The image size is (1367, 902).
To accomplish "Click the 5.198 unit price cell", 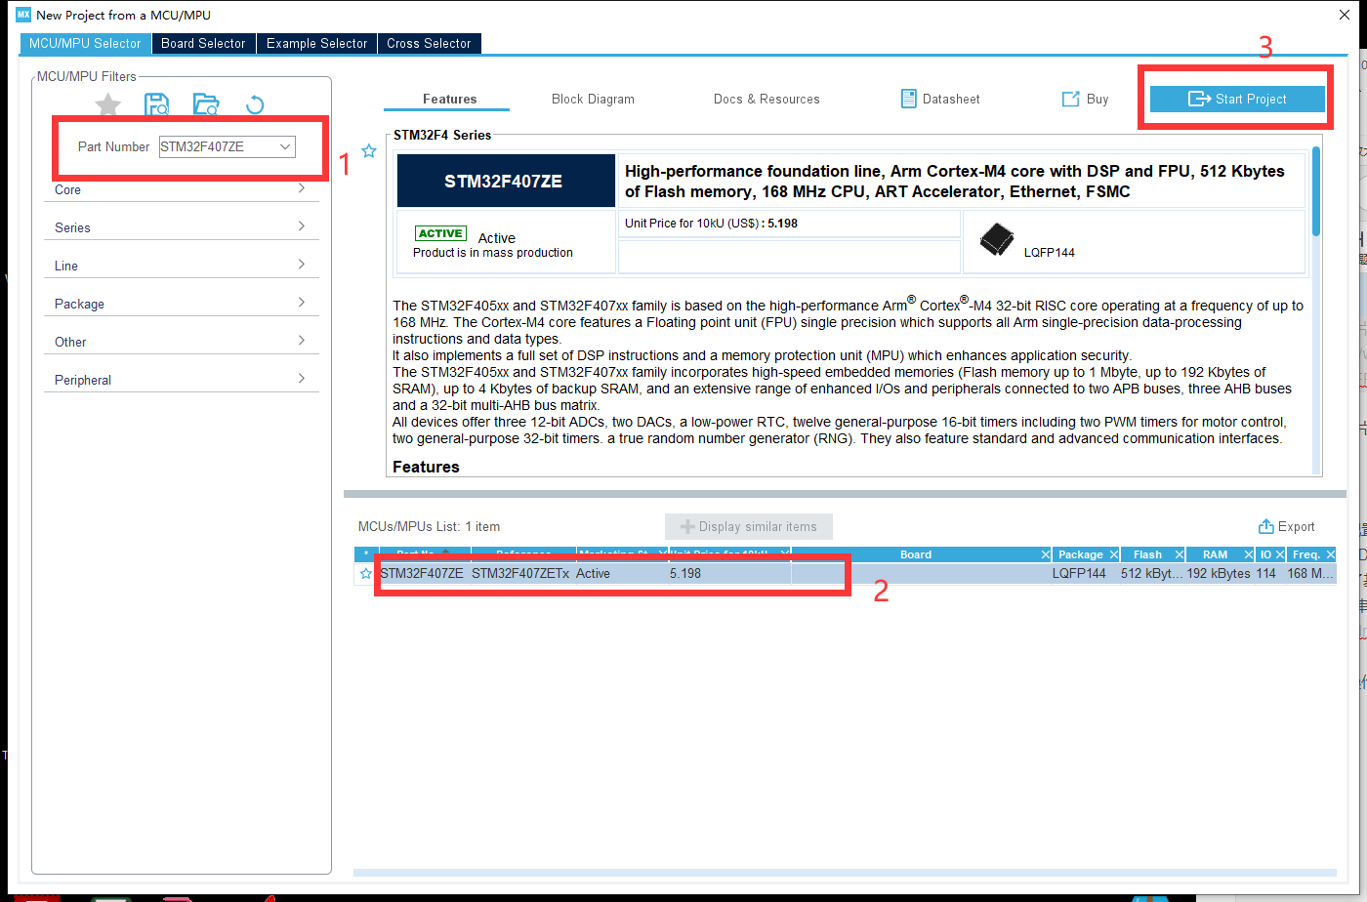I will pyautogui.click(x=685, y=574).
